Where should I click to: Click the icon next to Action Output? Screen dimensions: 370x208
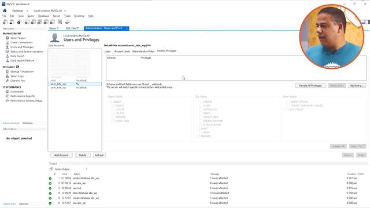51,169
